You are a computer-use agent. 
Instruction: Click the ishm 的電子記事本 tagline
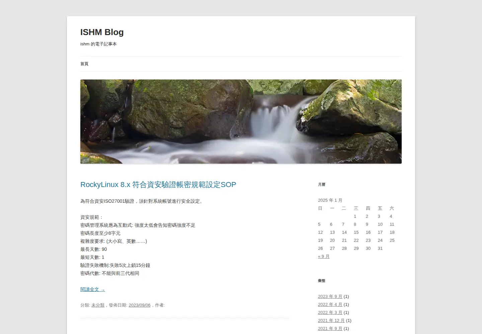point(98,44)
